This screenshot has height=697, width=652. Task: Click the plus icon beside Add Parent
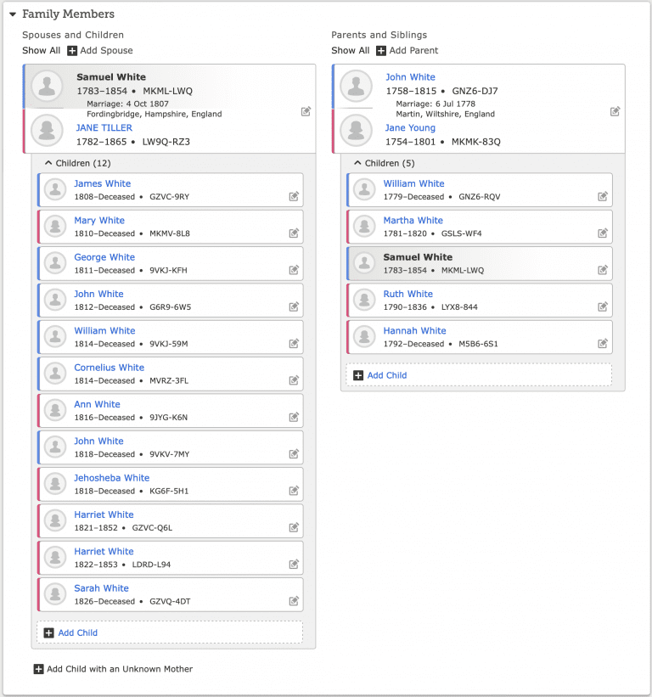tap(381, 51)
